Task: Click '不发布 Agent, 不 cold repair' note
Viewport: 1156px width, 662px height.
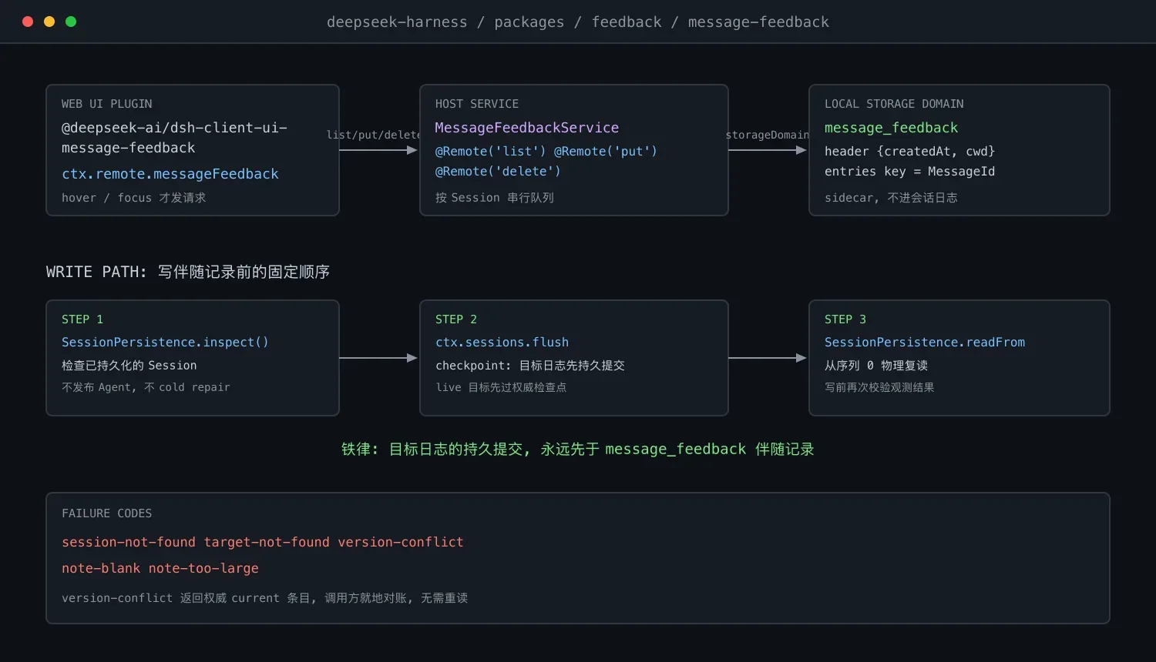Action: coord(146,387)
